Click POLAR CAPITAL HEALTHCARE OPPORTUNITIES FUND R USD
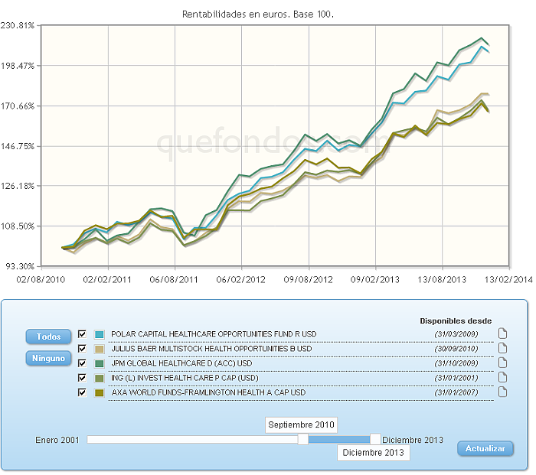 click(x=214, y=334)
